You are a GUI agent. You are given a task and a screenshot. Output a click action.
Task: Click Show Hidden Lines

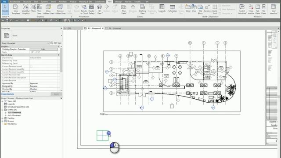(48, 9)
